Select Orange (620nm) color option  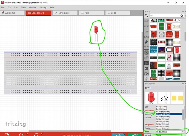[169, 112]
